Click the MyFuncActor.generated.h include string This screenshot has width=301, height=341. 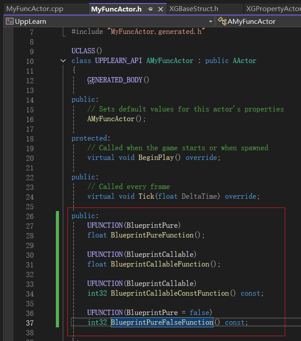pyautogui.click(x=156, y=32)
